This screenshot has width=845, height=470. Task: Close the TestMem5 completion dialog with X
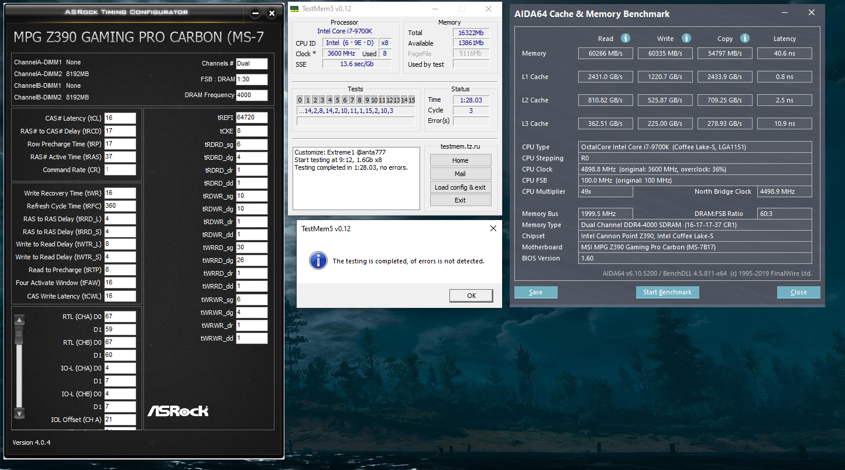(x=493, y=228)
